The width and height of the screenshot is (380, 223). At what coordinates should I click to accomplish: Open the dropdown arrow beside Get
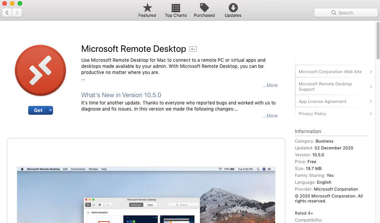click(50, 111)
